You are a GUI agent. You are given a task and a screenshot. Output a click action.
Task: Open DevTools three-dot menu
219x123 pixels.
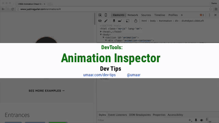[x=209, y=15]
